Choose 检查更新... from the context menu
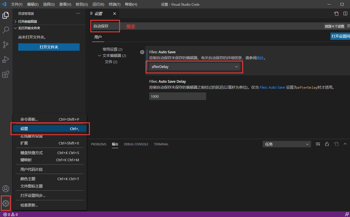Screen dimensions: 350x217 point(50,205)
